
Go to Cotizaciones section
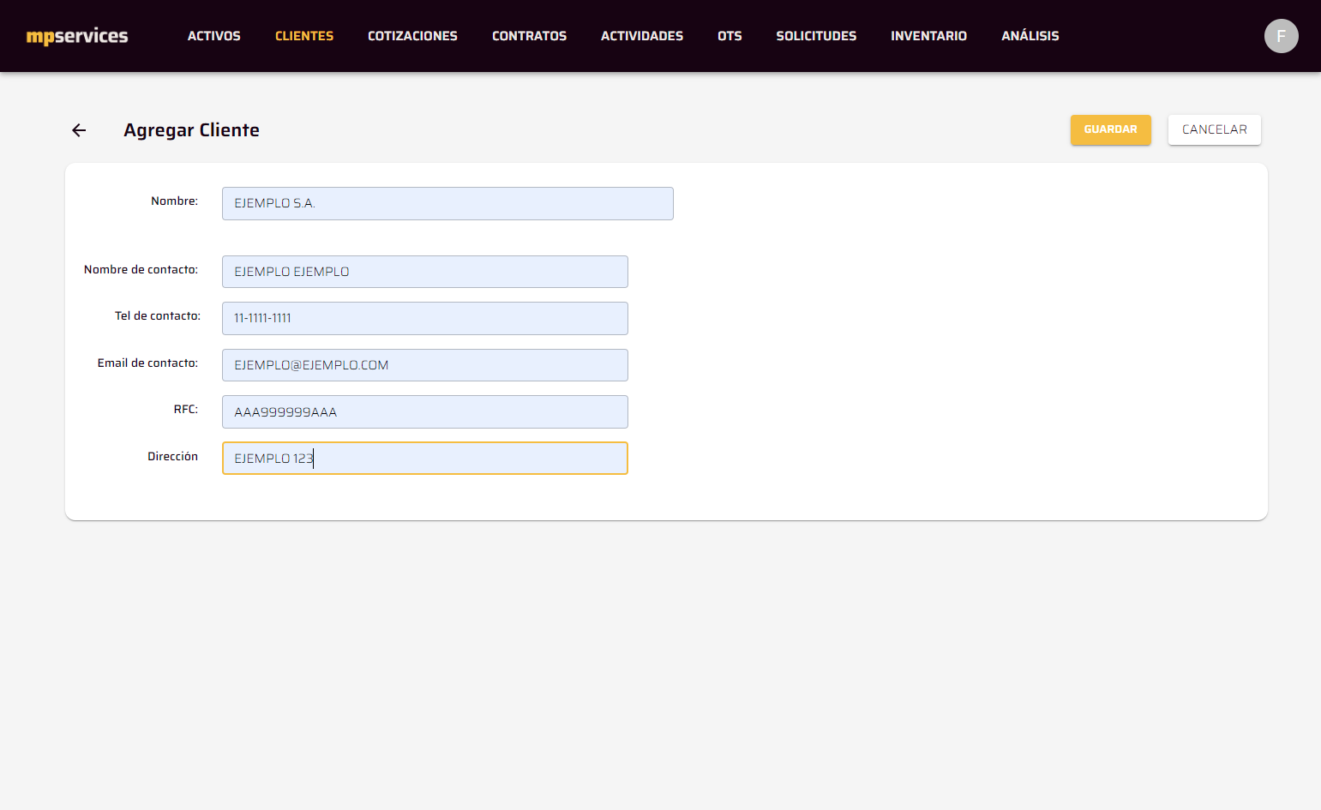(x=412, y=36)
